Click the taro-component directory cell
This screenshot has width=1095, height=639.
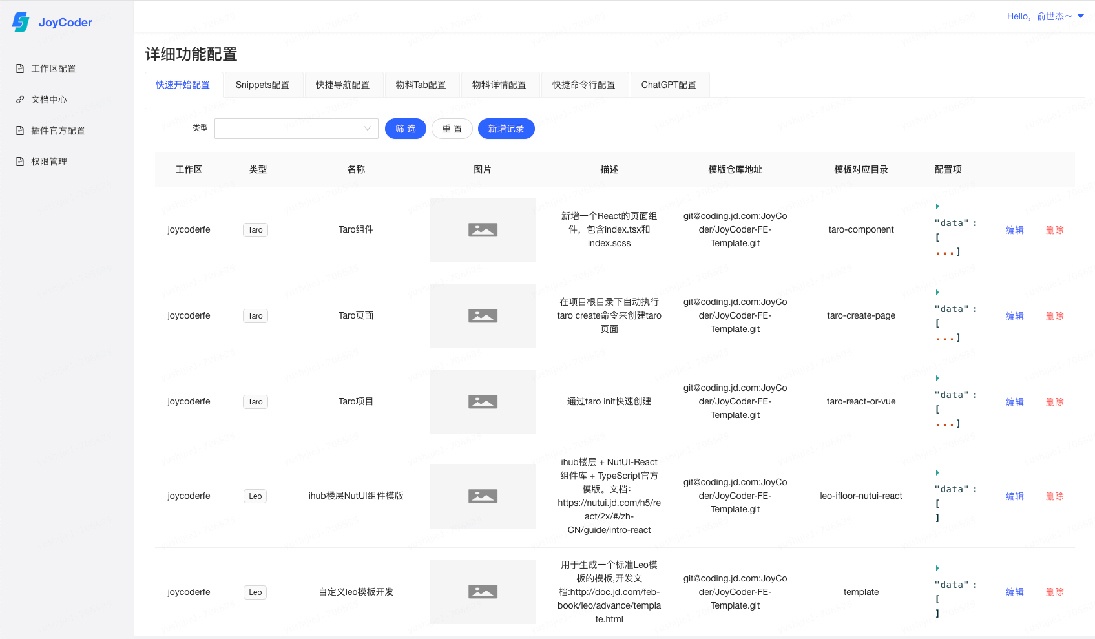(x=861, y=230)
